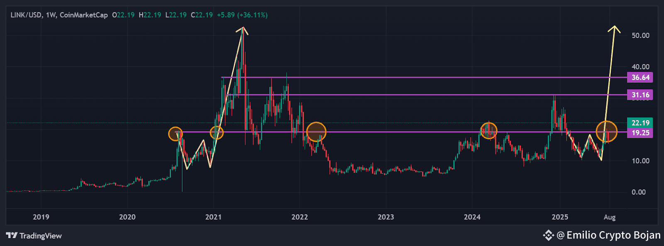This screenshot has width=664, height=246.
Task: Click the 2020 time axis label
Action: coord(127,217)
